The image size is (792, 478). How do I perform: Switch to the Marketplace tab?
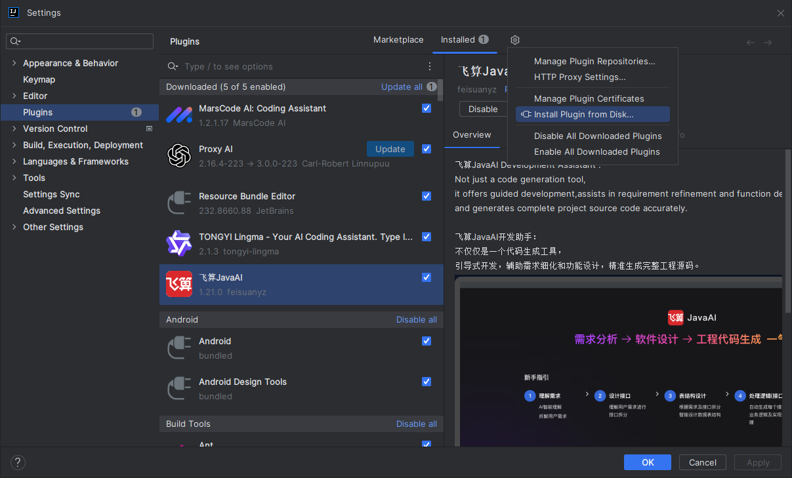pos(398,40)
